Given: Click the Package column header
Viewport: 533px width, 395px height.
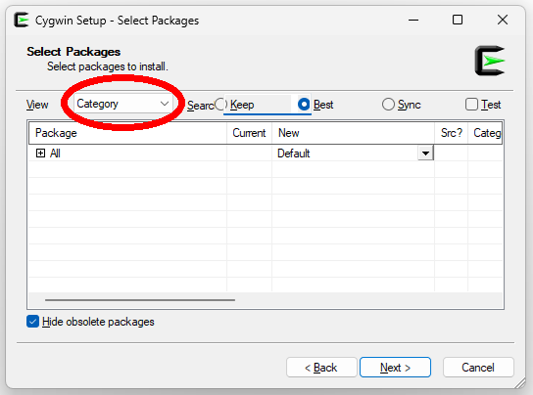Looking at the screenshot, I should 127,133.
